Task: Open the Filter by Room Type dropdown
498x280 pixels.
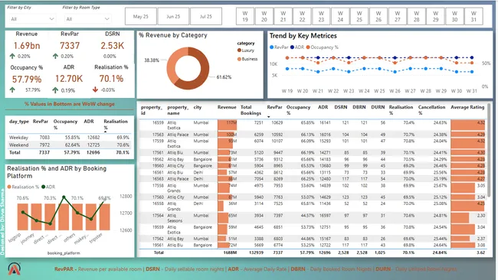Action: tap(87, 19)
